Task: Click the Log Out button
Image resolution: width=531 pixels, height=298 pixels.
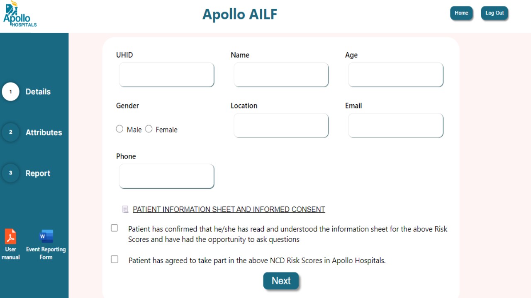Action: coord(494,13)
